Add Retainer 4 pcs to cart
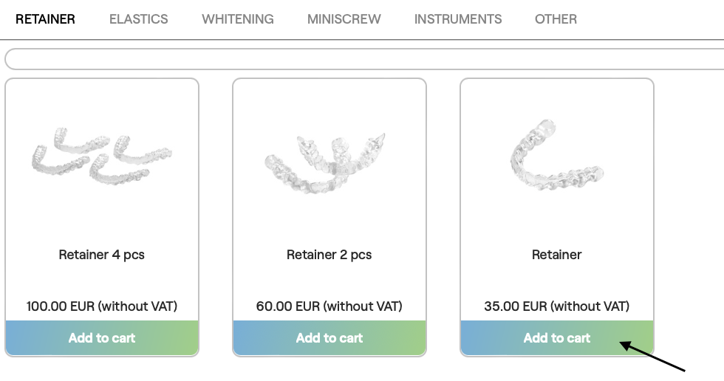 pyautogui.click(x=102, y=338)
